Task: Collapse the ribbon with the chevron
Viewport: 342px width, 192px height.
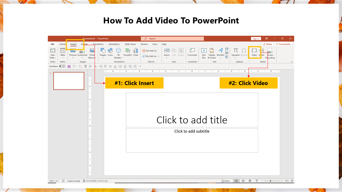Action: click(292, 62)
